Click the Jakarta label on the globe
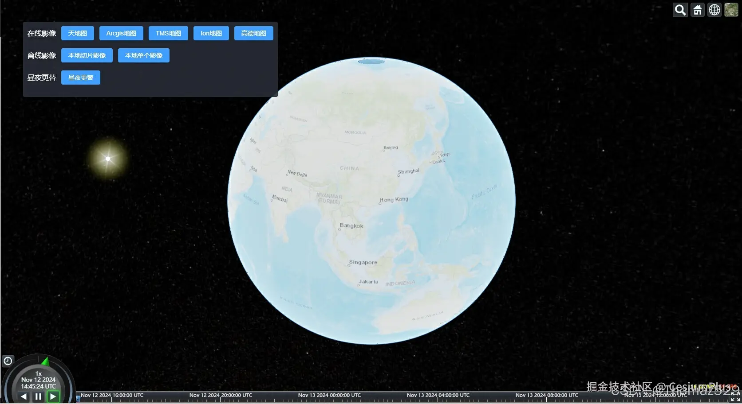 coord(368,282)
